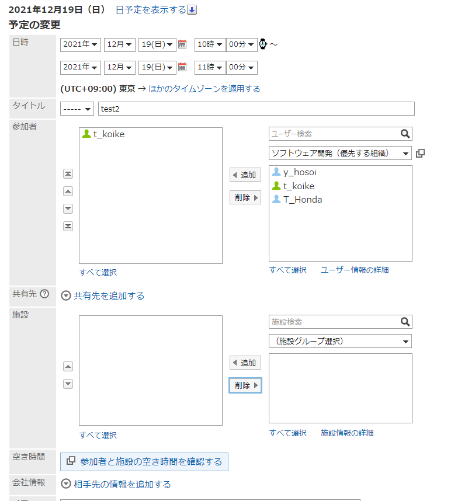
Task: Click 参加者と施設の空き時間を確認する button
Action: (x=144, y=462)
